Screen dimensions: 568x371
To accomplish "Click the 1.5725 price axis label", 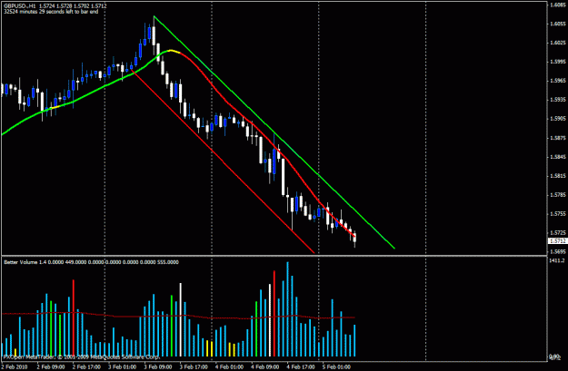I will [558, 232].
